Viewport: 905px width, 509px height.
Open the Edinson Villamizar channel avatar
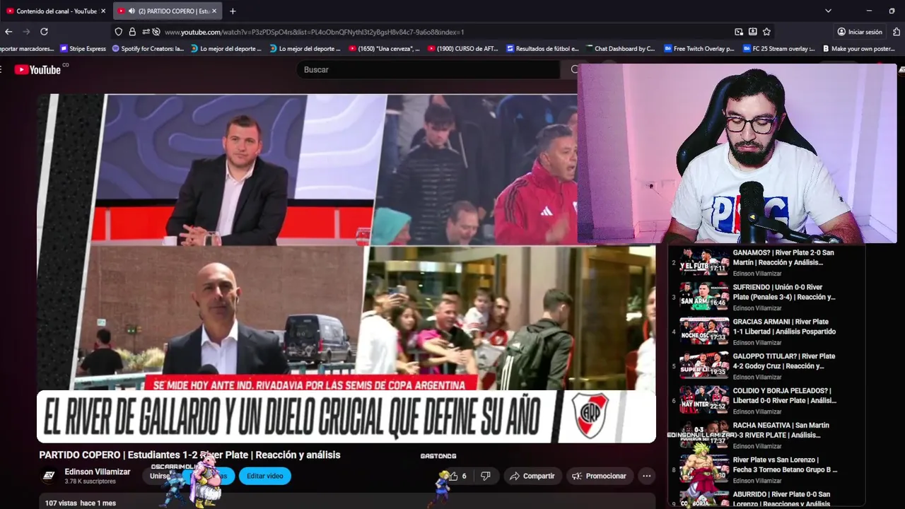click(x=49, y=476)
